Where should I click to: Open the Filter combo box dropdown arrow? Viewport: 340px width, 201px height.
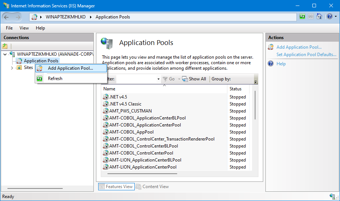coord(158,79)
